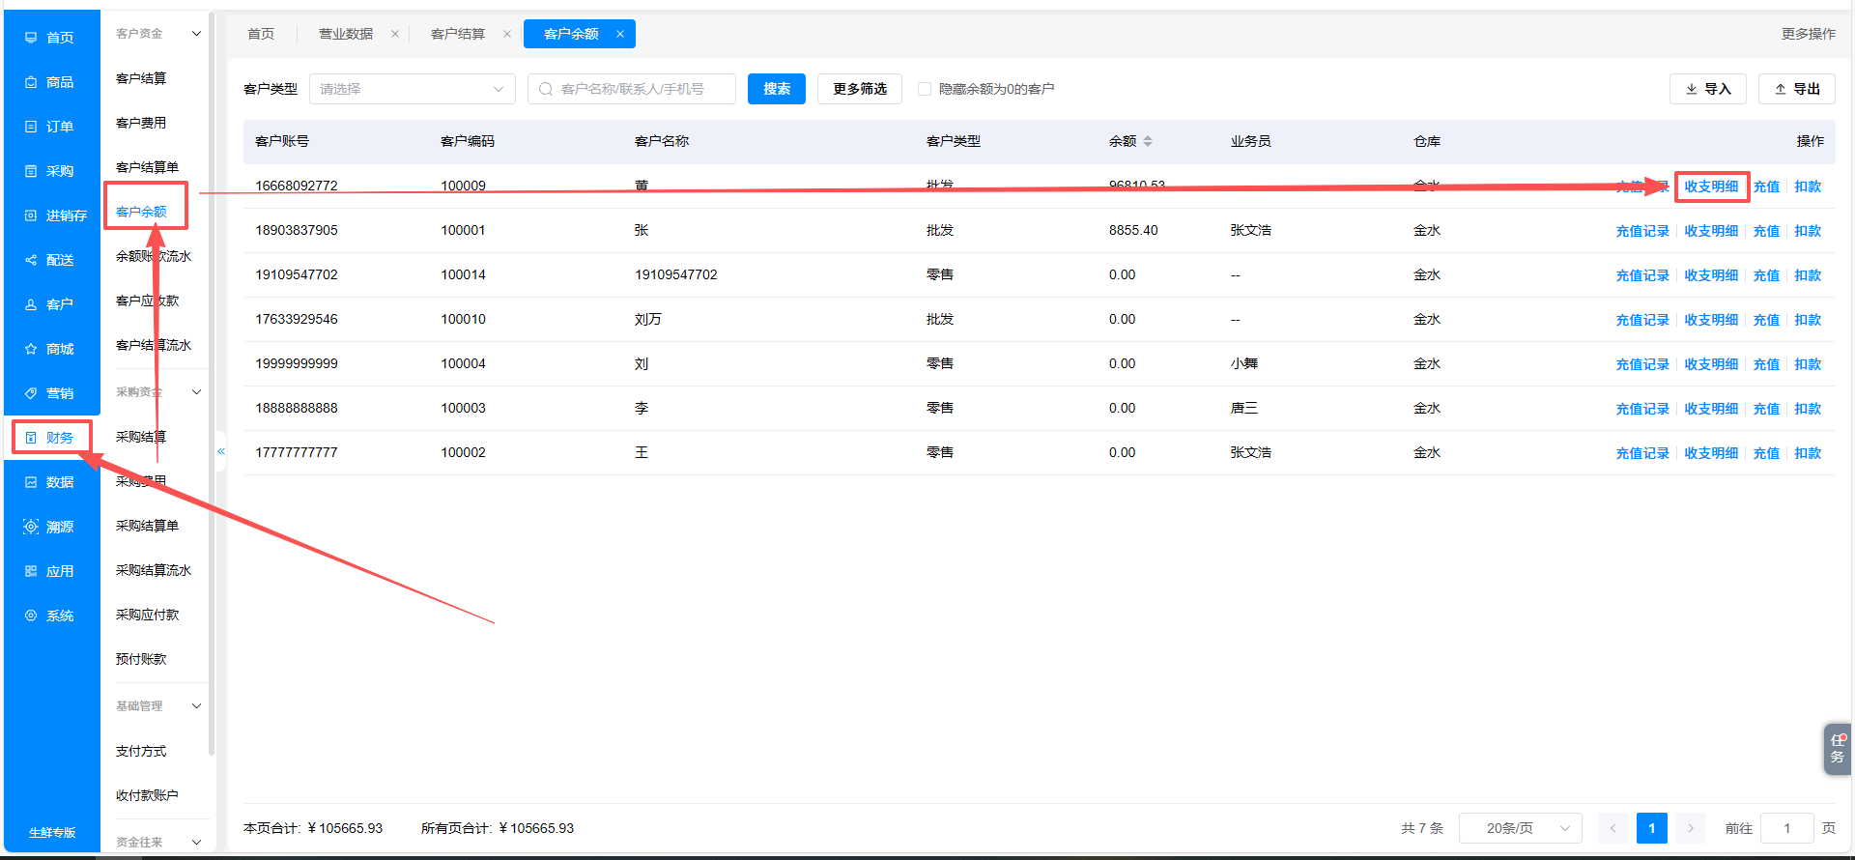Open the 客户类型 dropdown

(x=413, y=89)
